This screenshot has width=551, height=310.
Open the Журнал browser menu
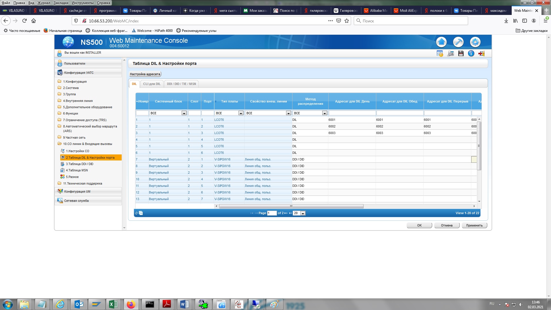[x=44, y=3]
